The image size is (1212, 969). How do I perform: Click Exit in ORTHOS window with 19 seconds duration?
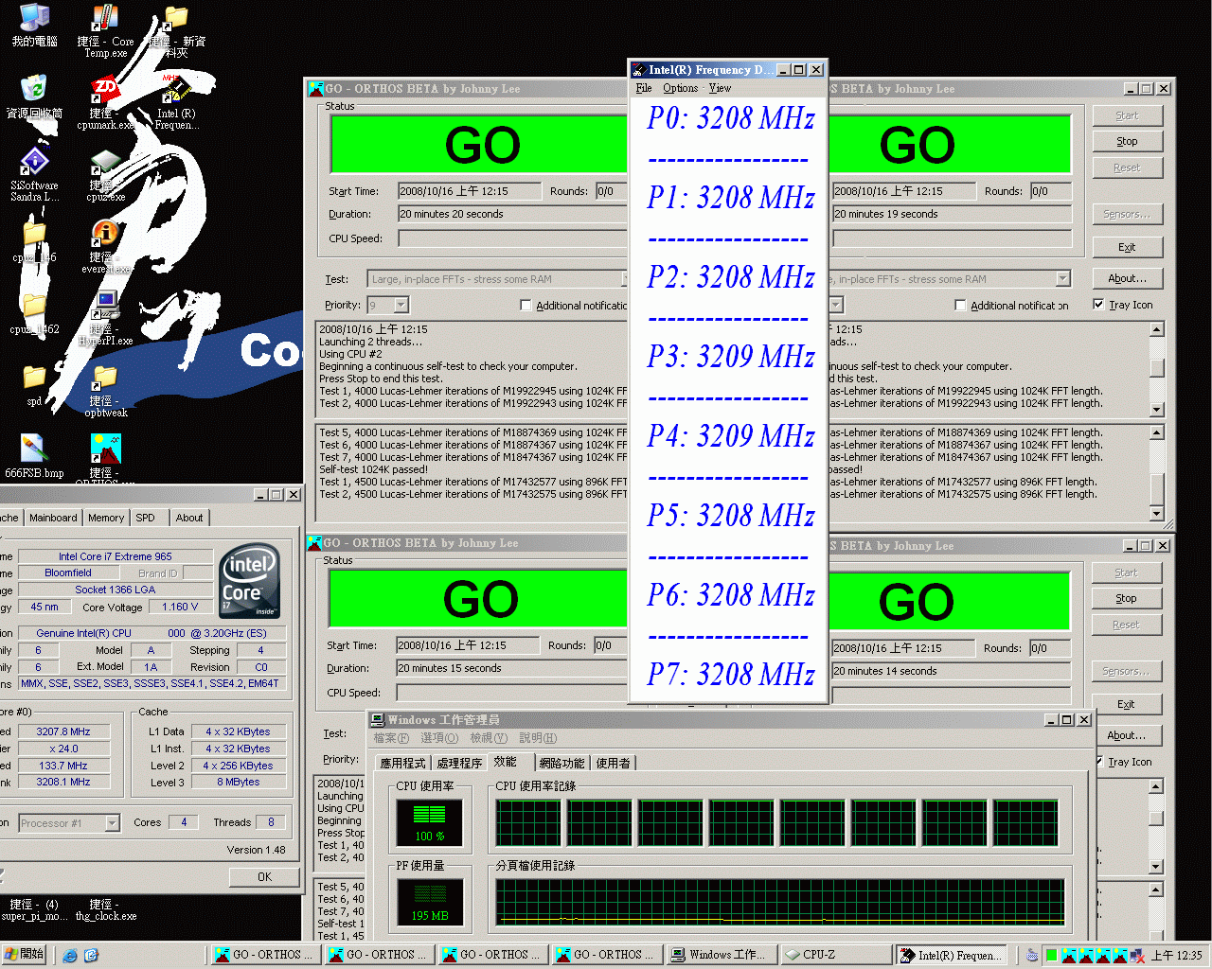(1127, 247)
